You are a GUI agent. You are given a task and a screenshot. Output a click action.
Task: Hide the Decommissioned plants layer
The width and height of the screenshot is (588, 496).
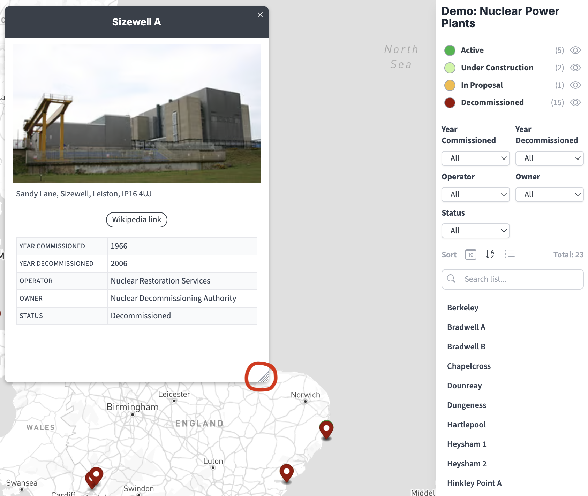(575, 102)
